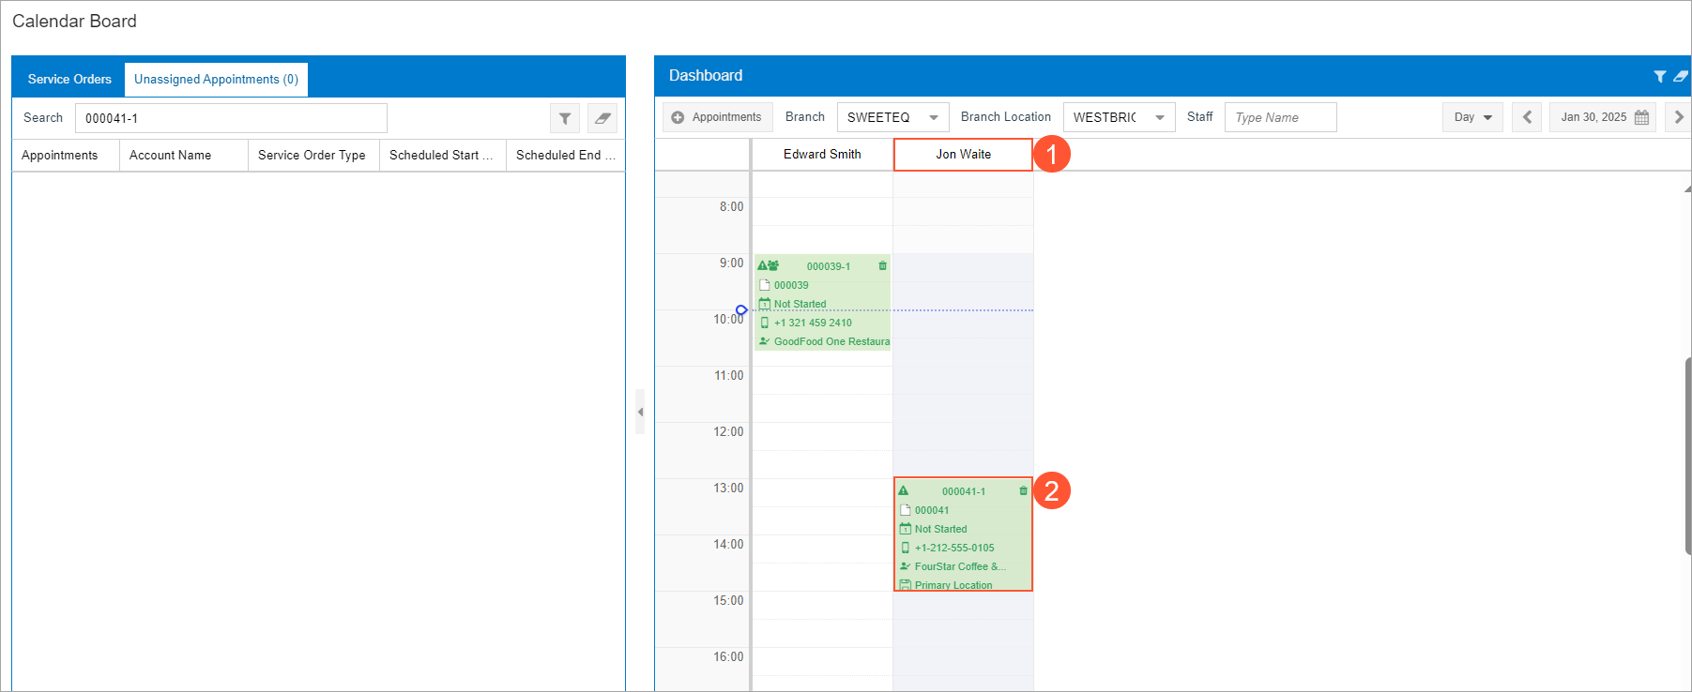Click the Jon Waite staff column header
The width and height of the screenshot is (1692, 692).
point(963,155)
